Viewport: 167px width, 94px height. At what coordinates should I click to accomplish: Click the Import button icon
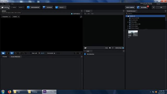(x=2, y=8)
